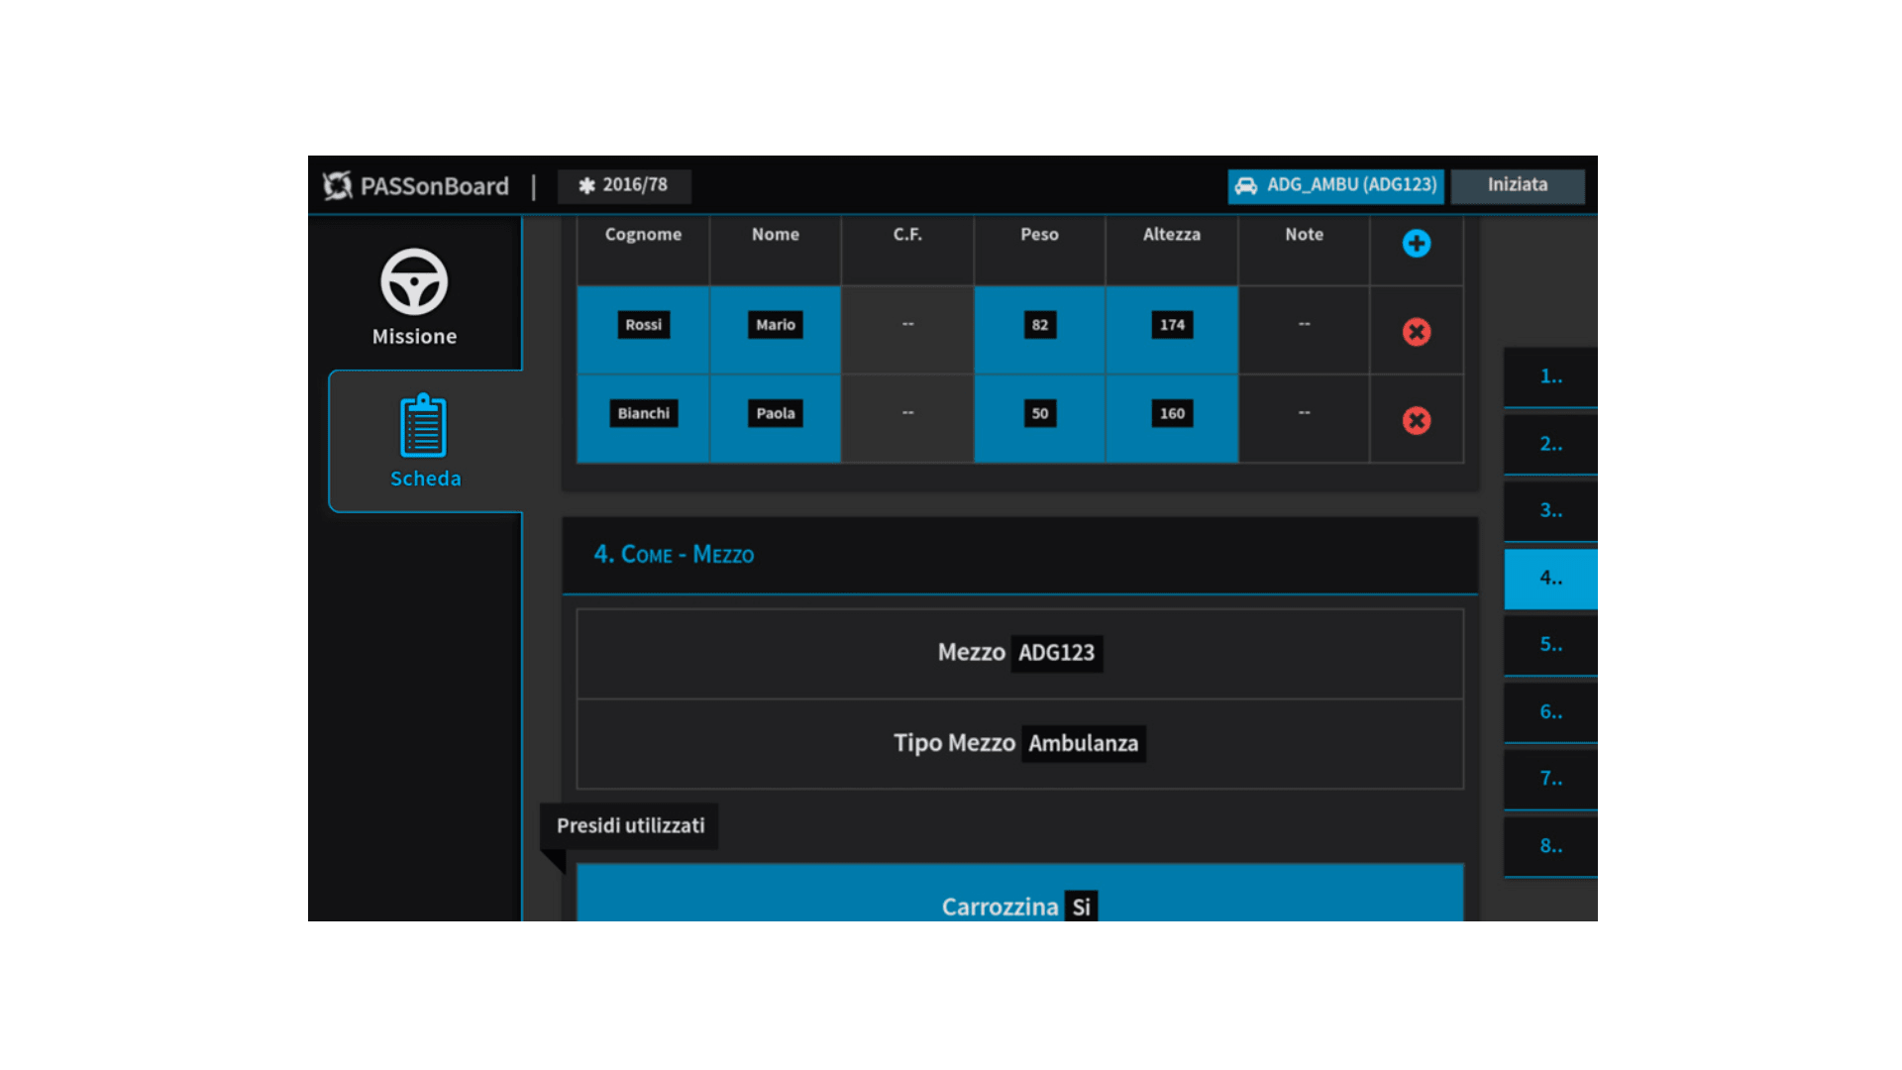
Task: Open the Mezzo ADG123 selector
Action: (1056, 653)
